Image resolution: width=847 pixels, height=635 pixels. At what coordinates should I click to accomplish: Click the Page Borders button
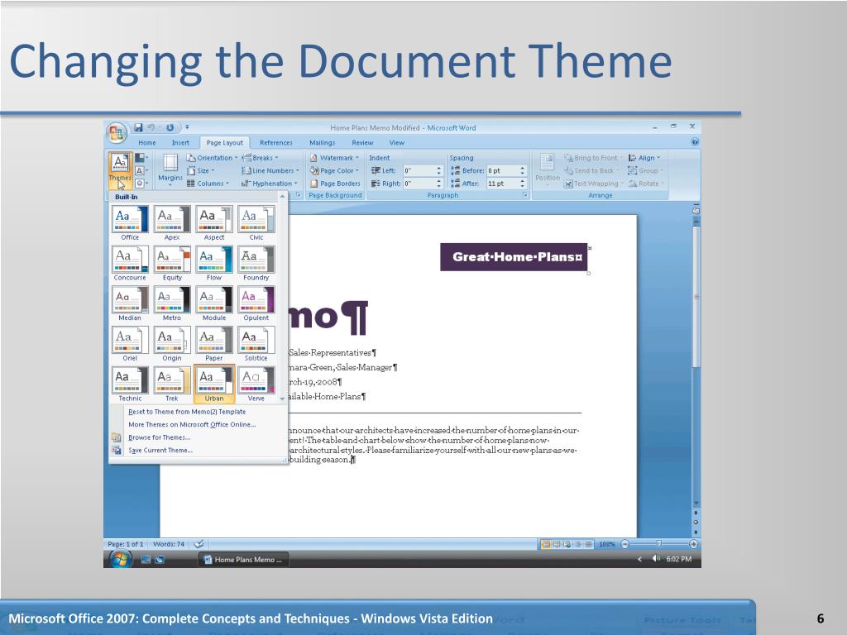[x=335, y=184]
